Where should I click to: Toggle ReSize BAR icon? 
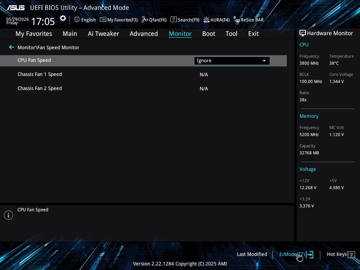point(237,20)
